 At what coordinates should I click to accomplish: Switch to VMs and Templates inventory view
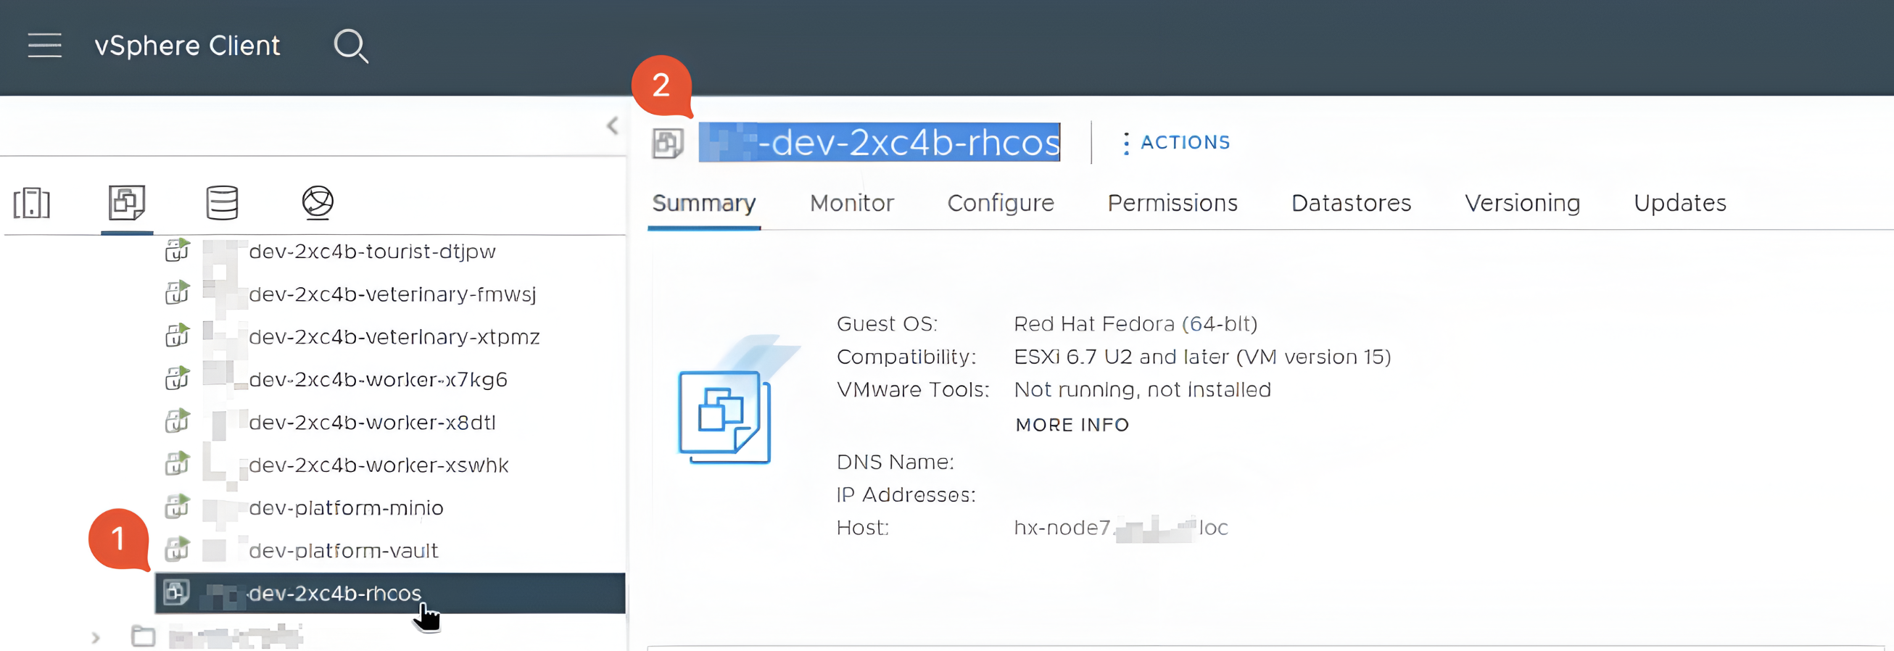127,203
